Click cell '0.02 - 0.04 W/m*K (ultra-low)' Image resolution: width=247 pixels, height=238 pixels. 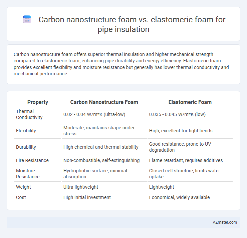104,114
